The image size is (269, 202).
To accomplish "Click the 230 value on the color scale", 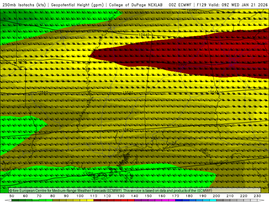I will coord(257,196).
